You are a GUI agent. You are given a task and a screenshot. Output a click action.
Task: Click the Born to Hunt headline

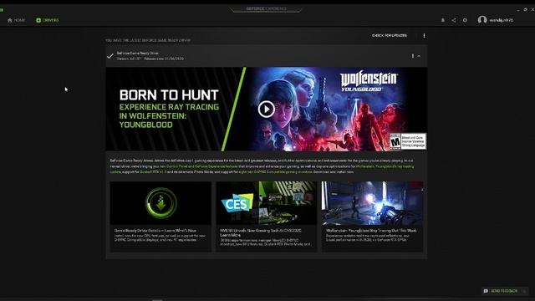[x=169, y=94]
